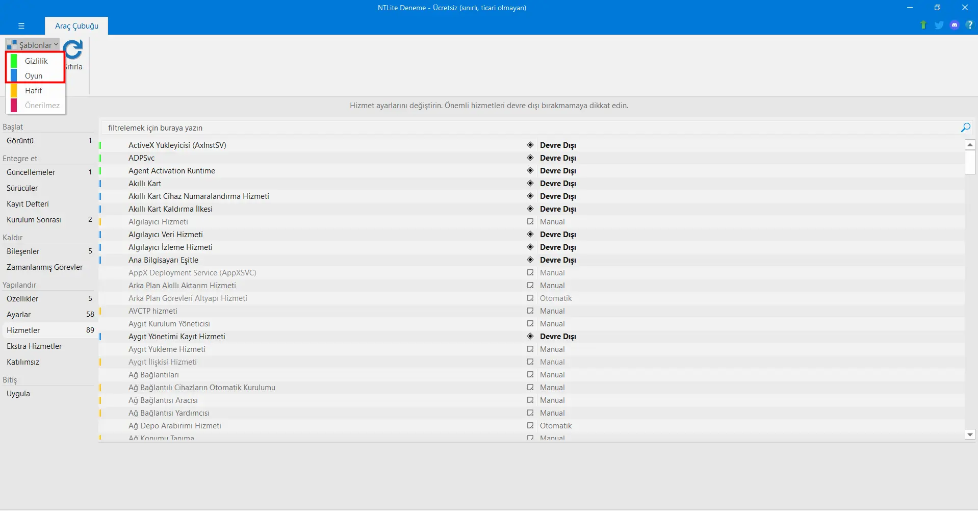Select the Gizlilik template
Image resolution: width=978 pixels, height=511 pixels.
[36, 61]
